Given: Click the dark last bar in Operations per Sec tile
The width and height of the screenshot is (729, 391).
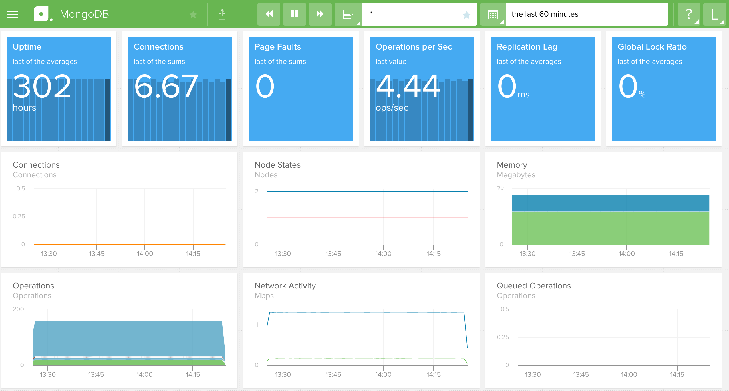Looking at the screenshot, I should (471, 110).
